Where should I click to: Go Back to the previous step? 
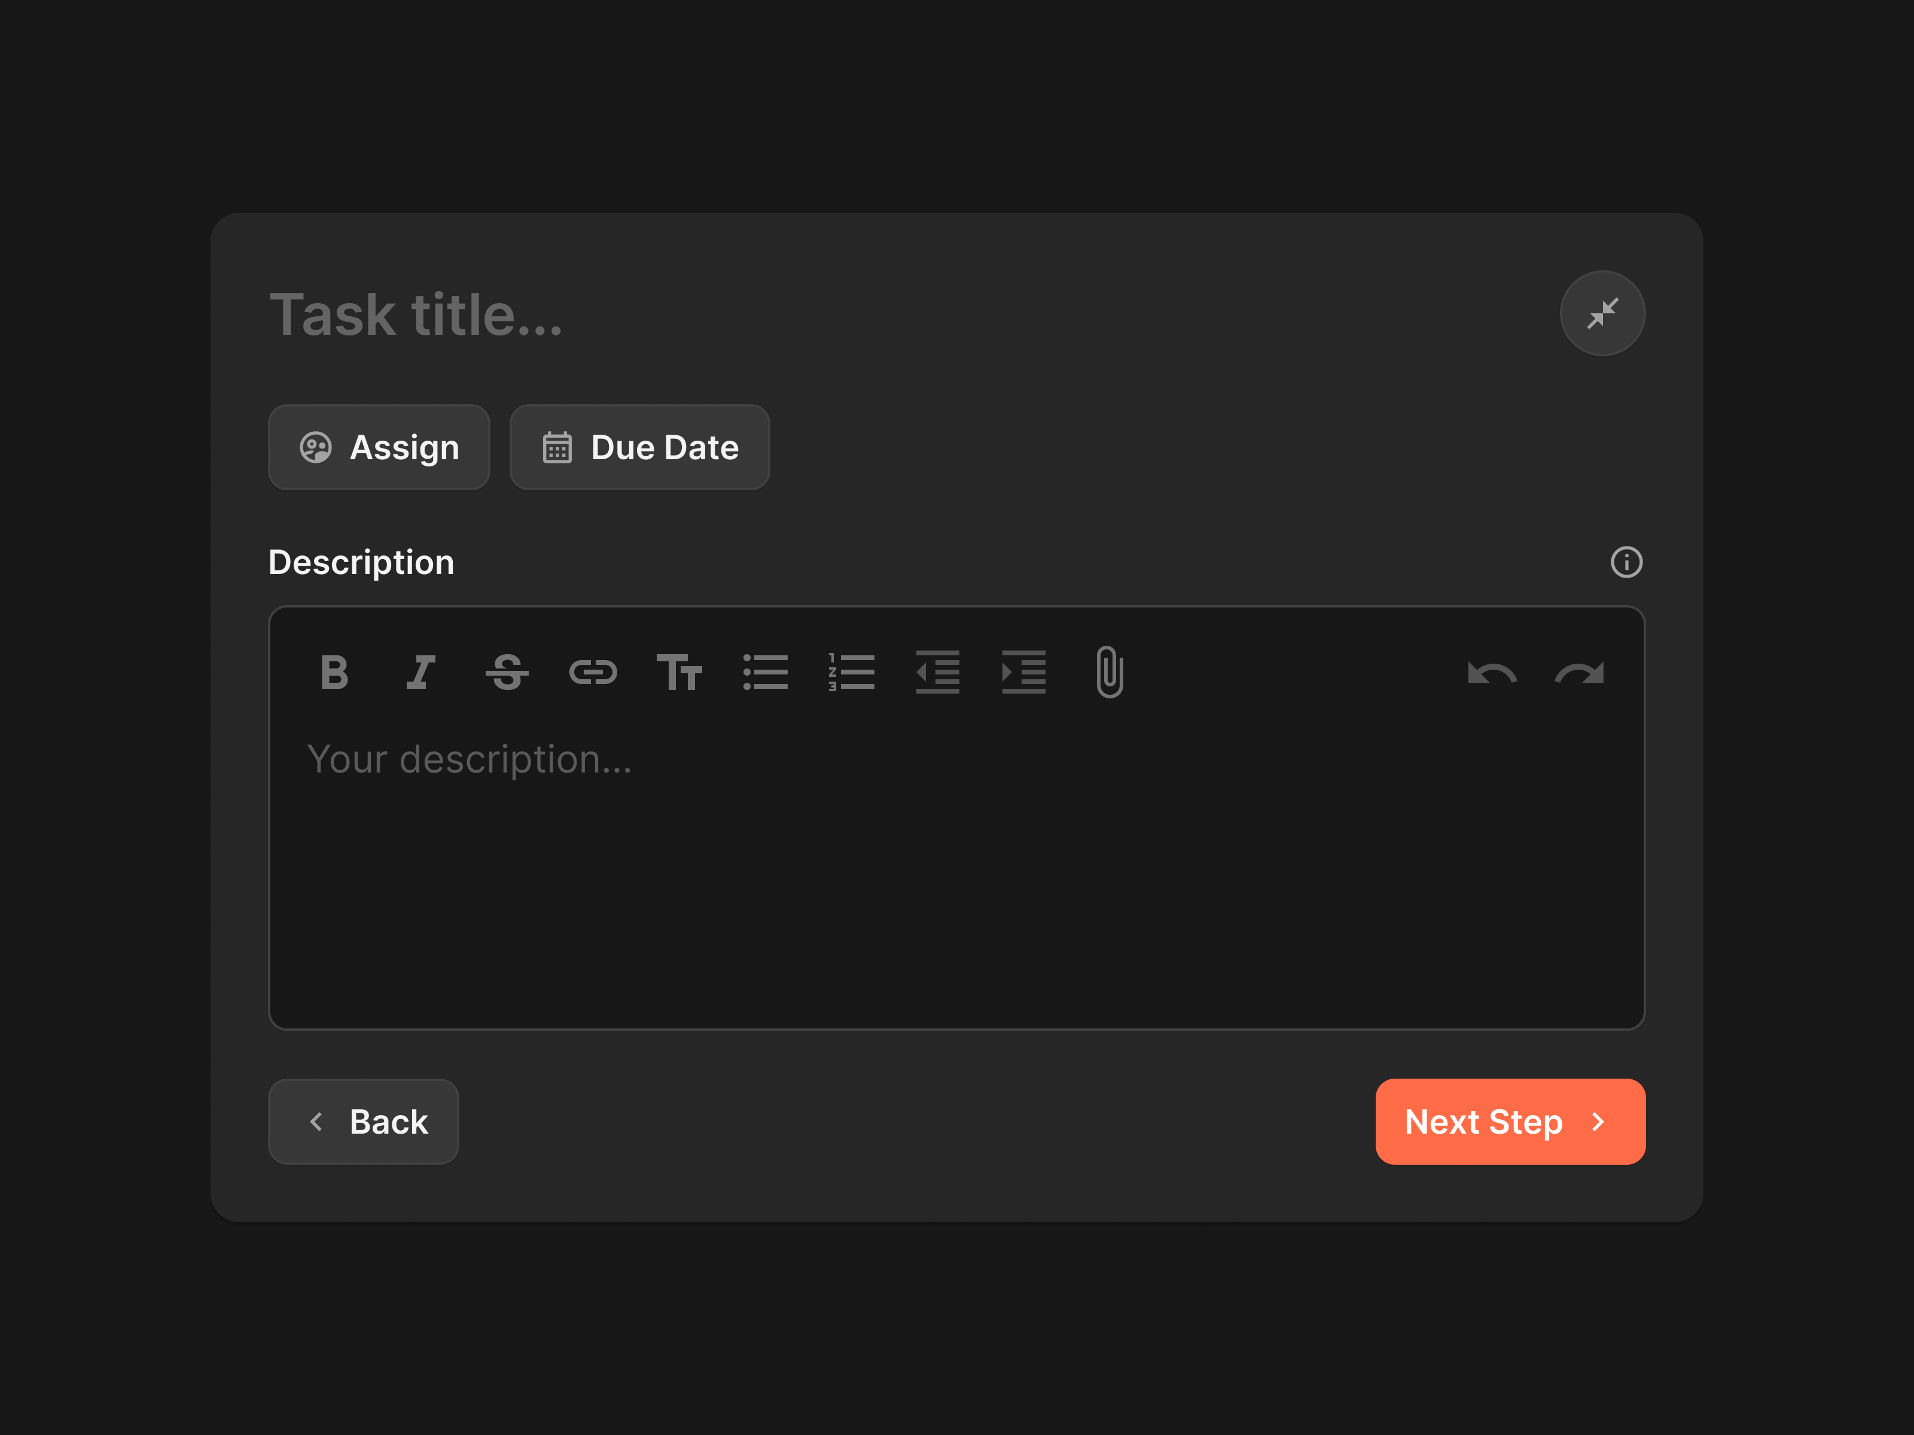point(364,1121)
